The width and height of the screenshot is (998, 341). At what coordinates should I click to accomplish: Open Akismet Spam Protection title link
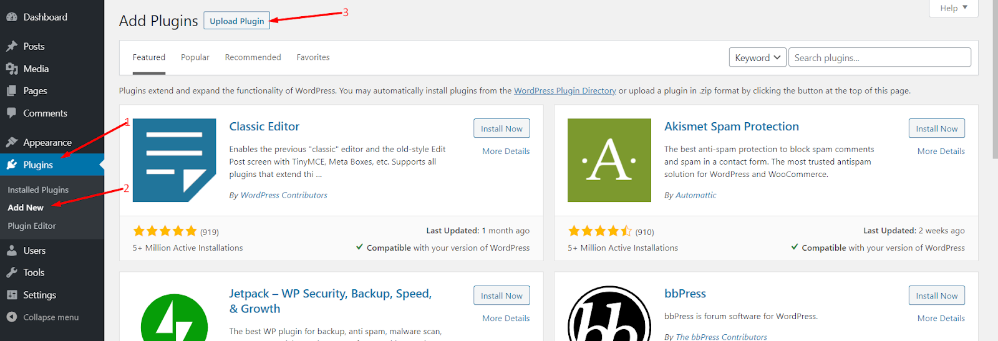click(x=732, y=127)
